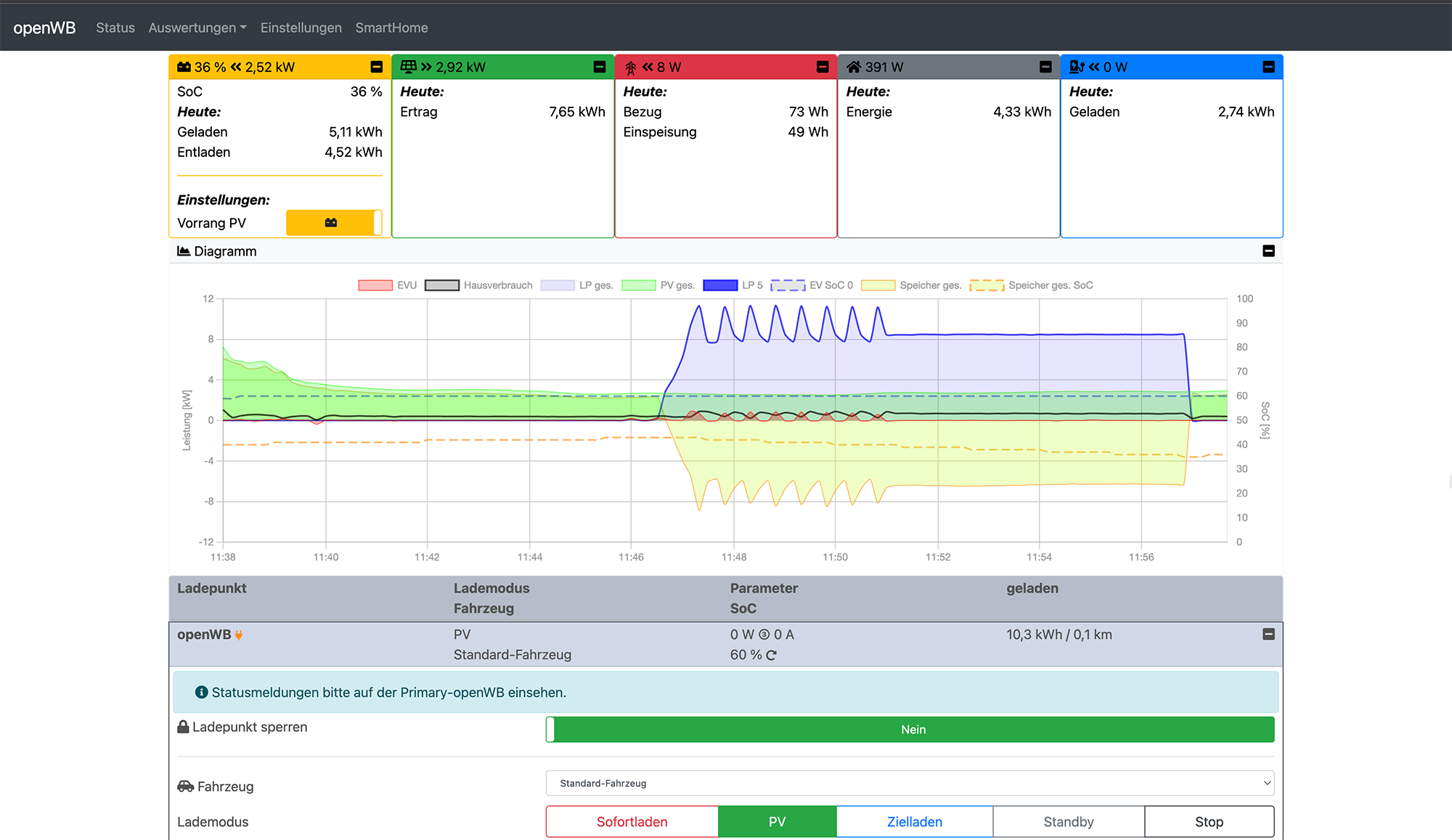Click the SoC refresh icon next to 60 %

[771, 655]
